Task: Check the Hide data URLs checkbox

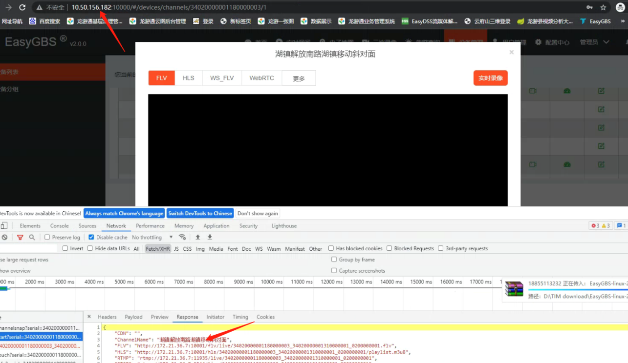Action: click(x=90, y=248)
